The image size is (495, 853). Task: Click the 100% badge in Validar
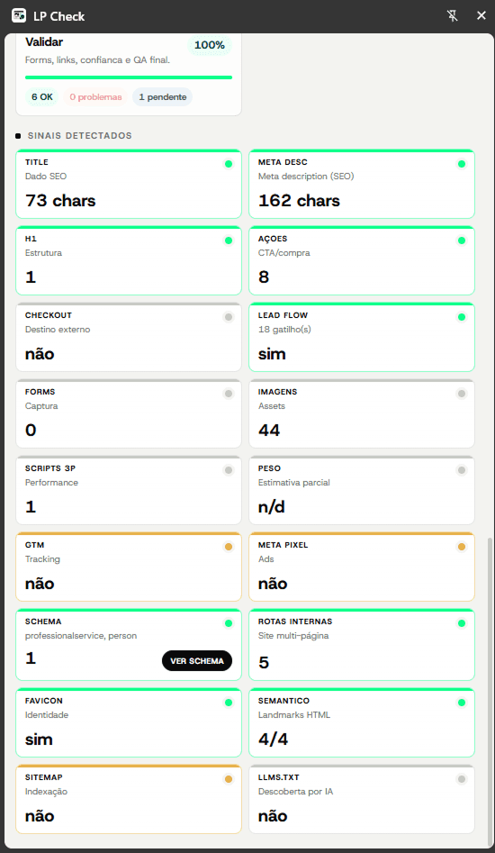point(210,45)
